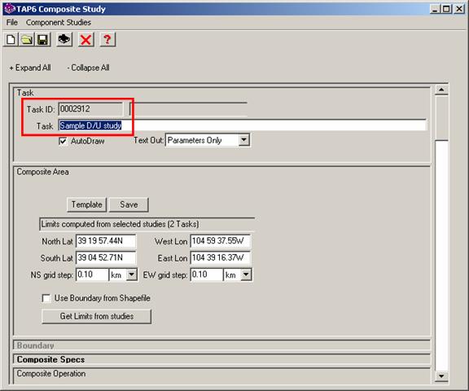Click the North Lat input field

coord(106,241)
